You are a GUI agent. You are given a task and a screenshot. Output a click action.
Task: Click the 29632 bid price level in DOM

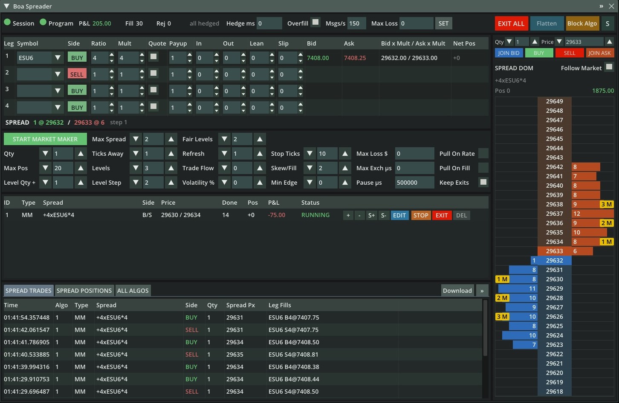(x=555, y=260)
